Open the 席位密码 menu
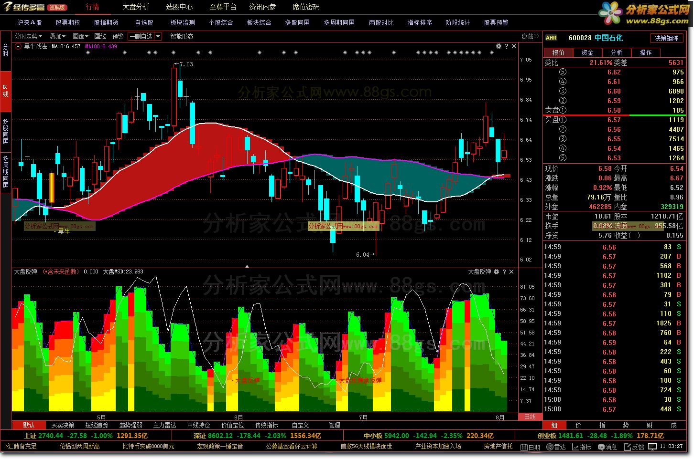The image size is (694, 459). point(306,7)
